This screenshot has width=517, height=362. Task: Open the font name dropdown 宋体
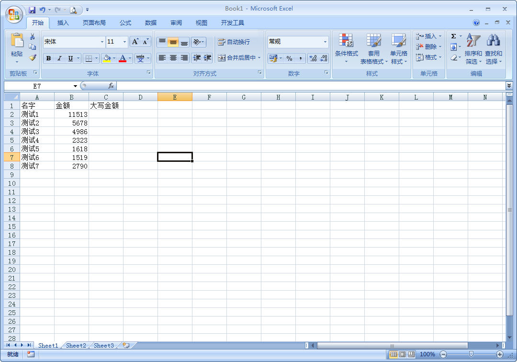click(x=102, y=42)
